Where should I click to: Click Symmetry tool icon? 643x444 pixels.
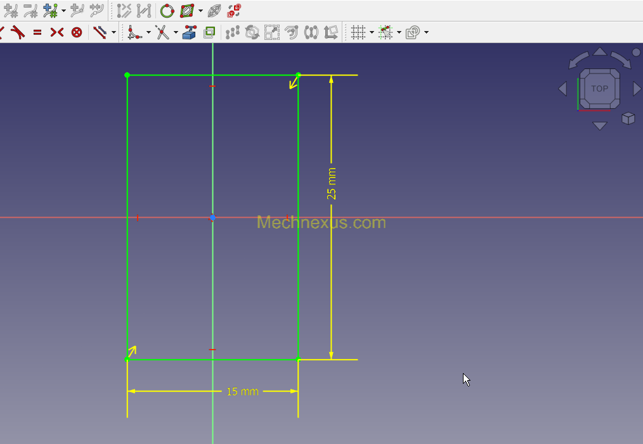[x=311, y=32]
